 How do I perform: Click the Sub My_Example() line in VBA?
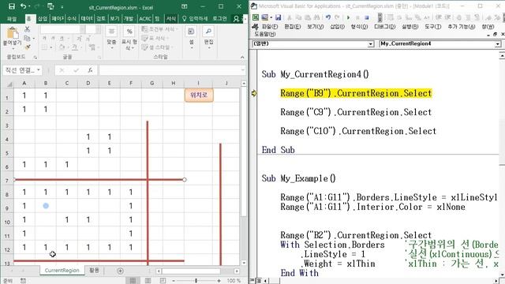pos(298,178)
